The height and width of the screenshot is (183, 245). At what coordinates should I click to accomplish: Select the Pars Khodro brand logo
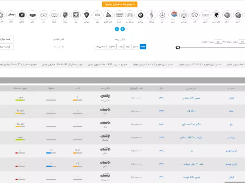(x=108, y=15)
